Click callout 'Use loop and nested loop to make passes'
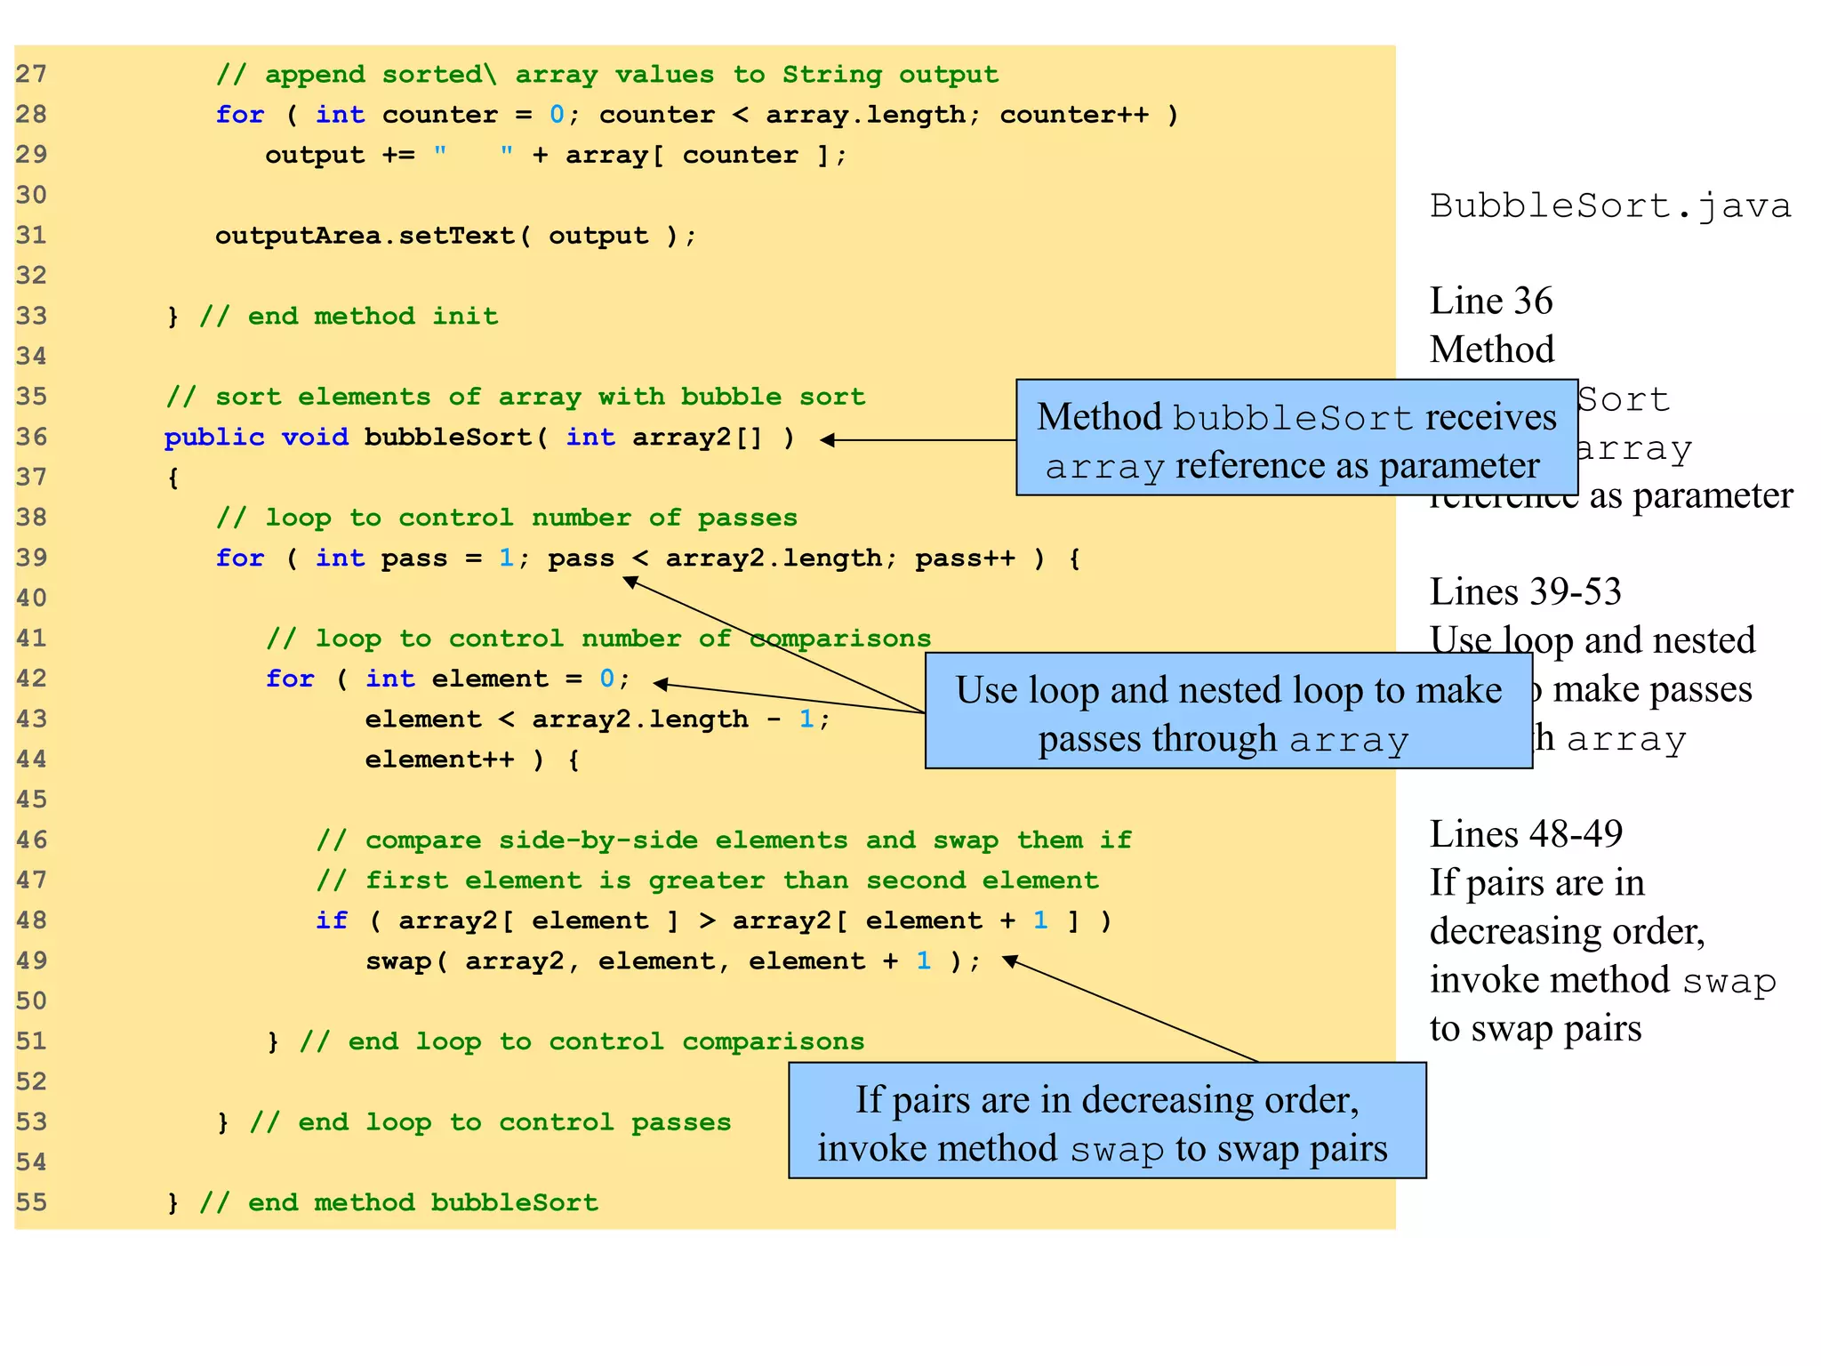The width and height of the screenshot is (1821, 1366). (x=1229, y=711)
